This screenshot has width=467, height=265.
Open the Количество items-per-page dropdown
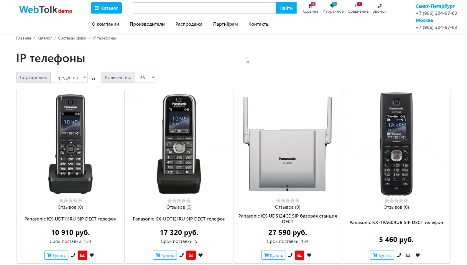point(145,78)
